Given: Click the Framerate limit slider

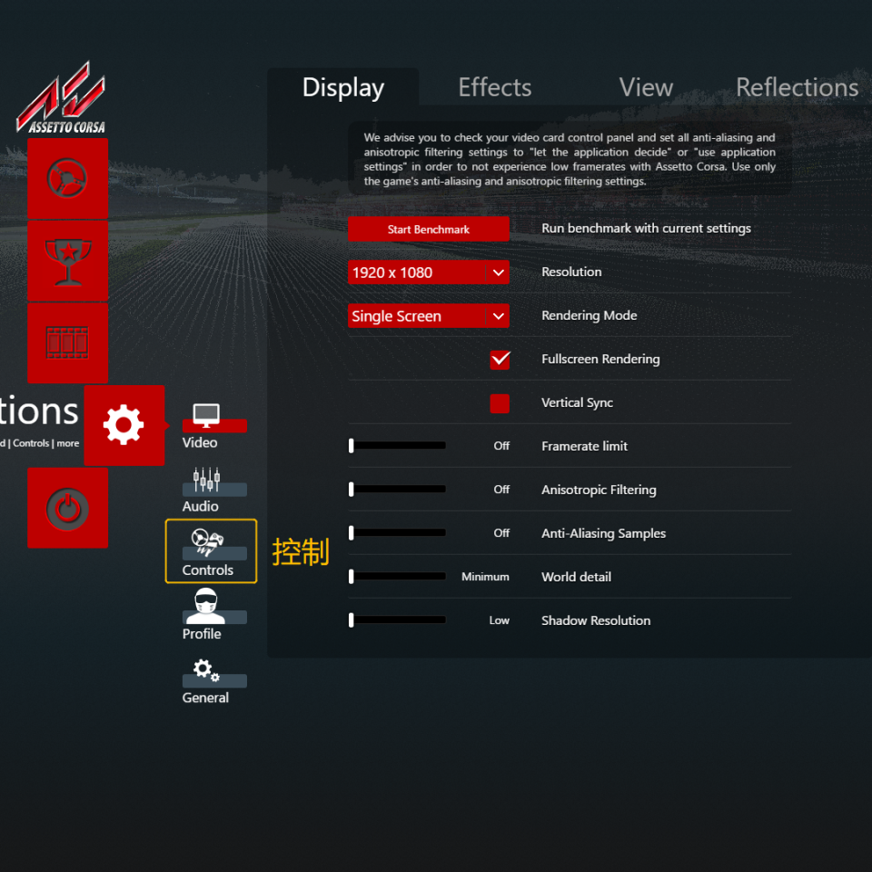Looking at the screenshot, I should pyautogui.click(x=397, y=445).
